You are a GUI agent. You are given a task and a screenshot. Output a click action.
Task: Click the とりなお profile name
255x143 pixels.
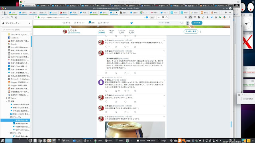pos(73,30)
